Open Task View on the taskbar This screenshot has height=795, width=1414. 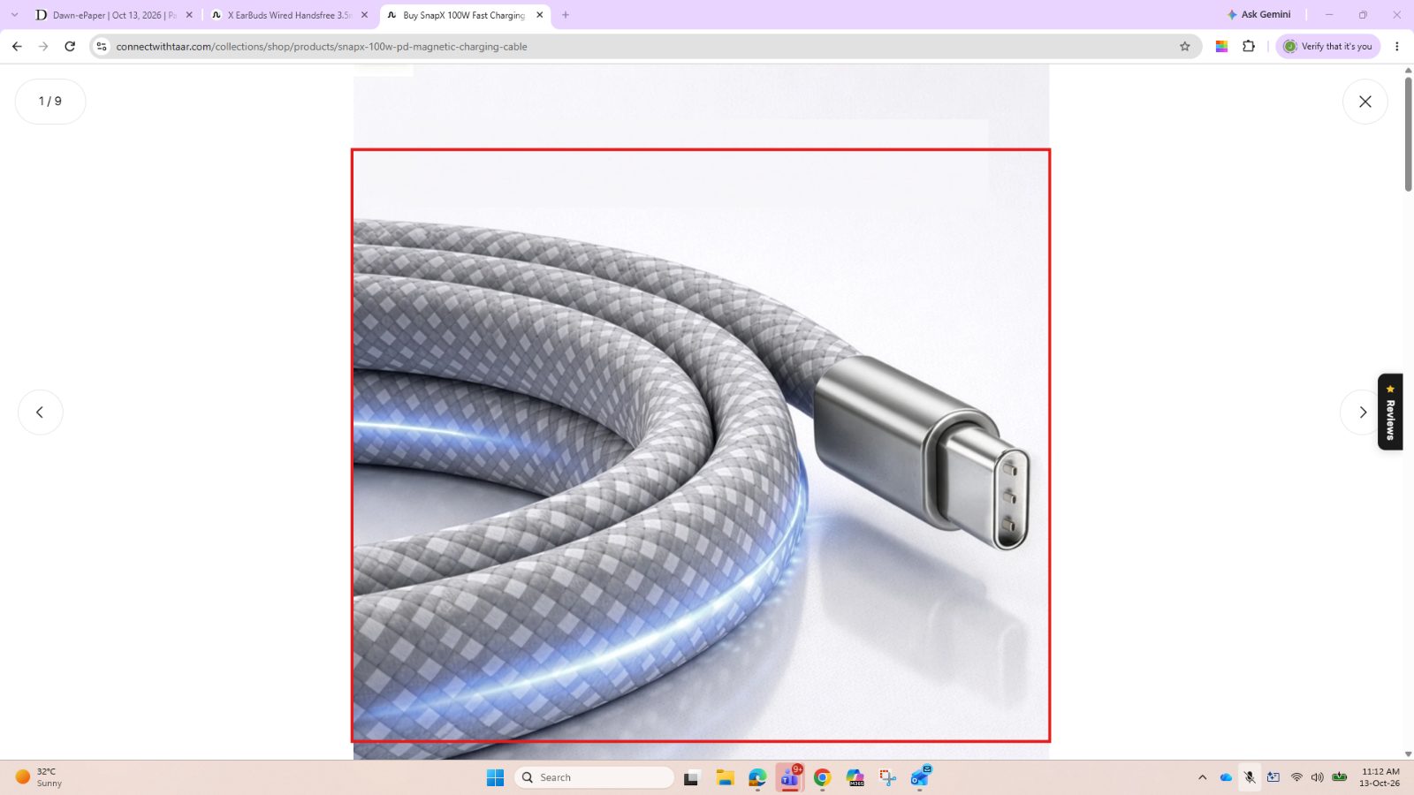click(x=692, y=777)
